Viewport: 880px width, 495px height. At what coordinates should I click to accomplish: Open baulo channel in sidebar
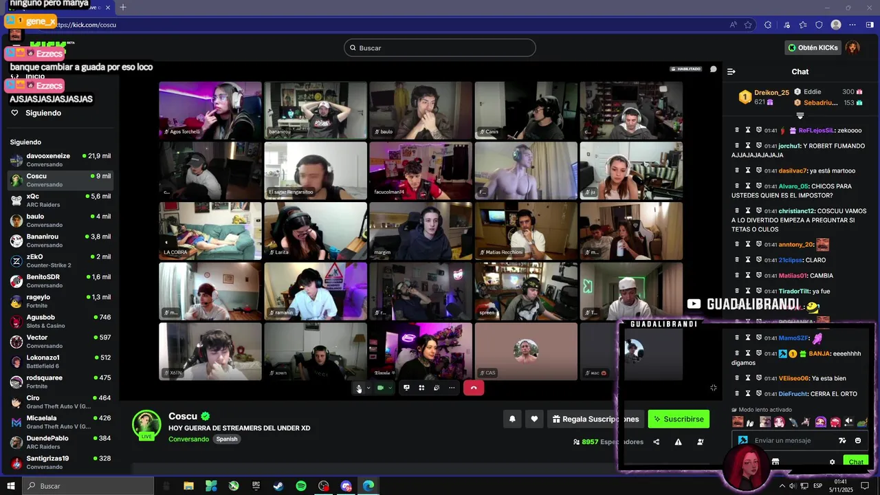60,220
